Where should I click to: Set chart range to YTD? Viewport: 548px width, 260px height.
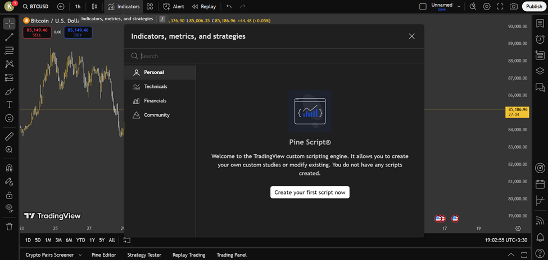tap(81, 240)
